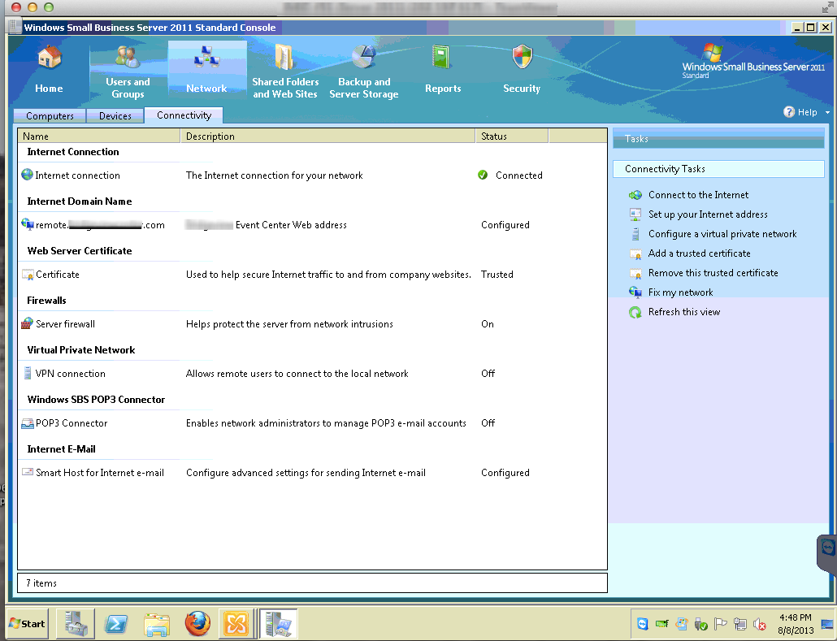Viewport: 837px width, 641px height.
Task: Select the Smart Host e-mail row icon
Action: (28, 472)
